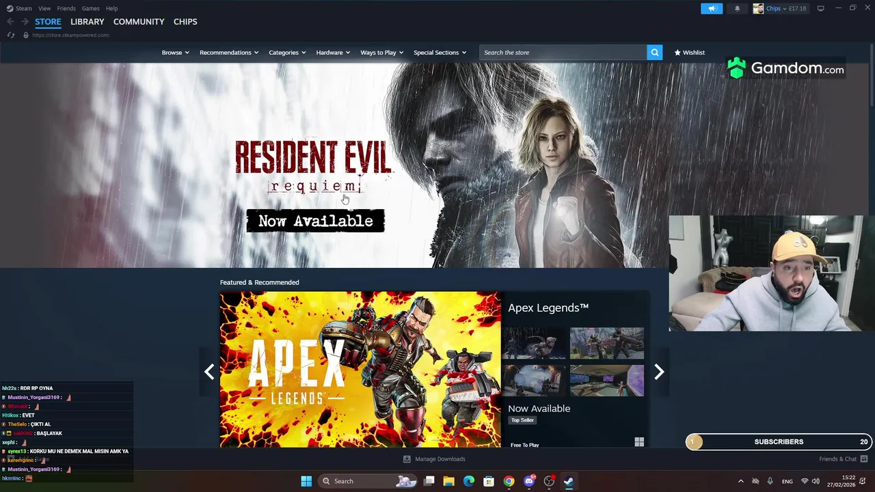Expand the Special Sections dropdown
Screen dimensions: 875x492
click(440, 53)
